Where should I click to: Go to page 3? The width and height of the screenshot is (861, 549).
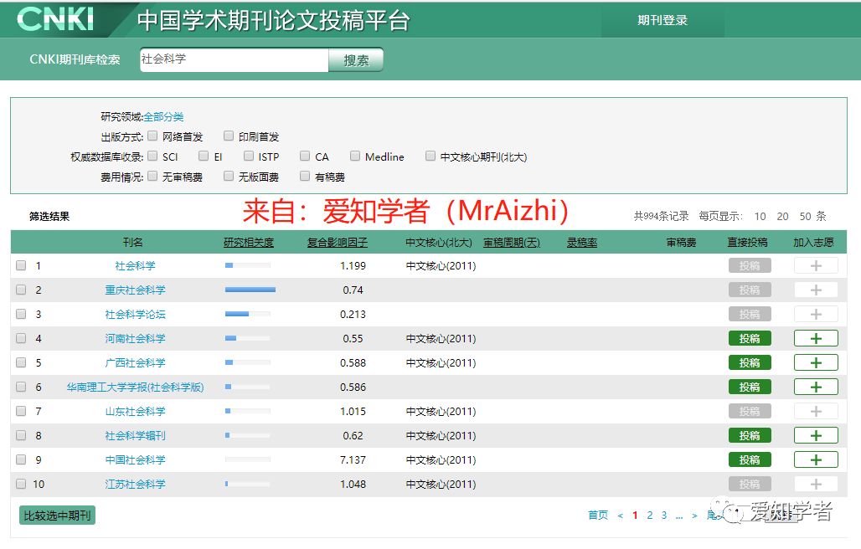(x=664, y=516)
